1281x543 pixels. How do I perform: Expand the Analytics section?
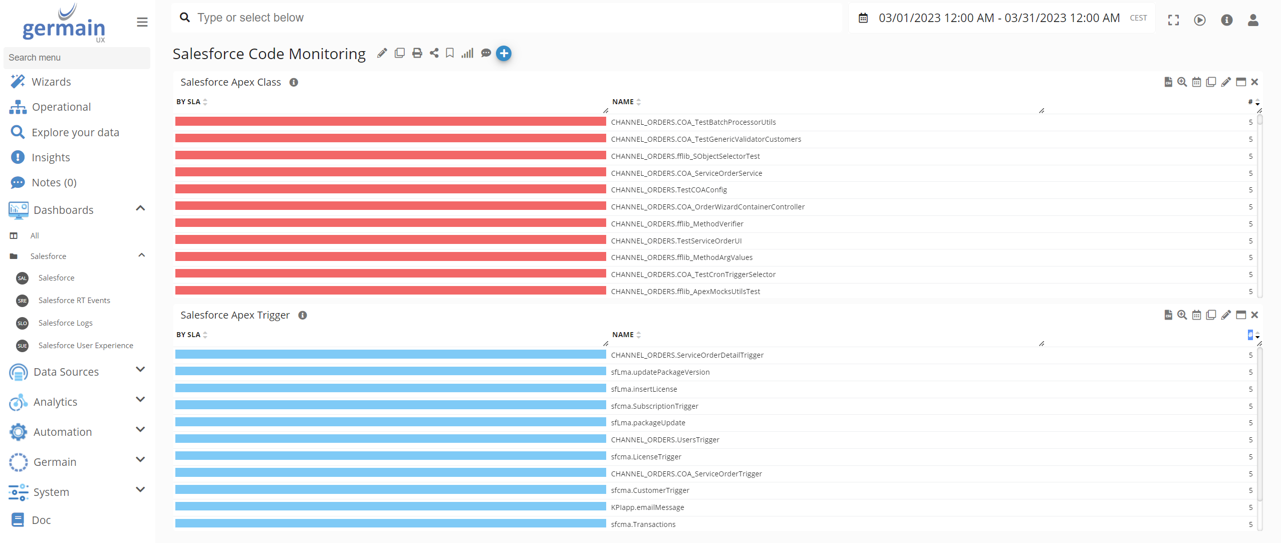pos(140,400)
